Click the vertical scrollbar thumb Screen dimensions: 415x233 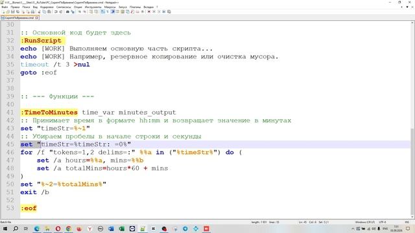click(x=412, y=172)
